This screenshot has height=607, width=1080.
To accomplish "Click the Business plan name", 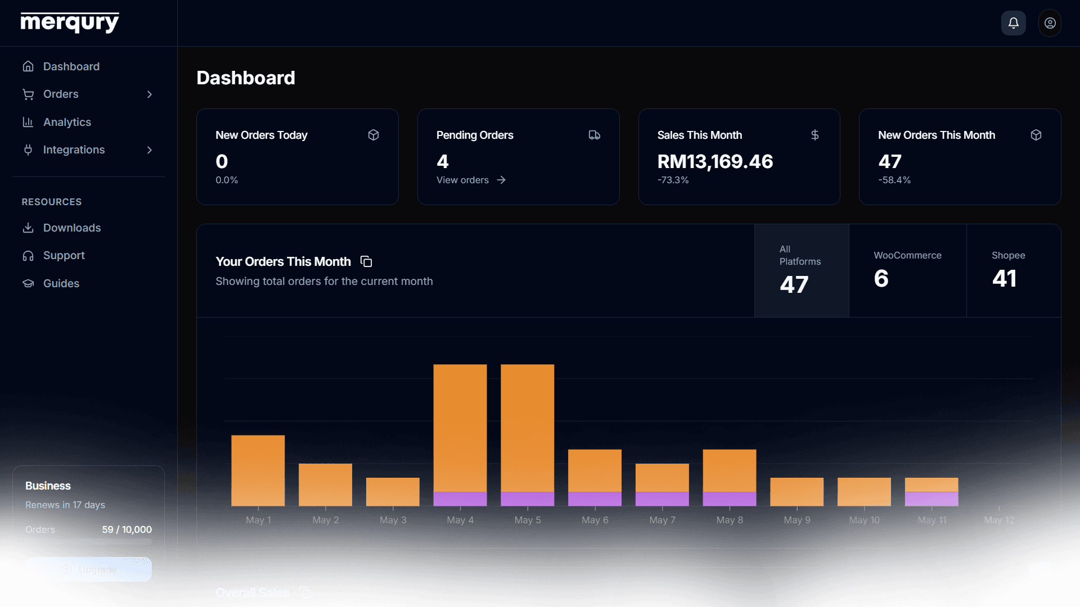I will pyautogui.click(x=48, y=486).
